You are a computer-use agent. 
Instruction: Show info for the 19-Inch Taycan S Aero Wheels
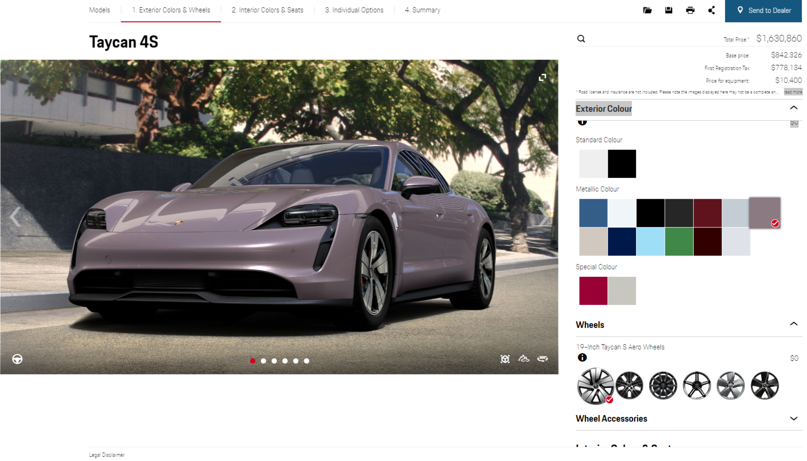point(583,358)
